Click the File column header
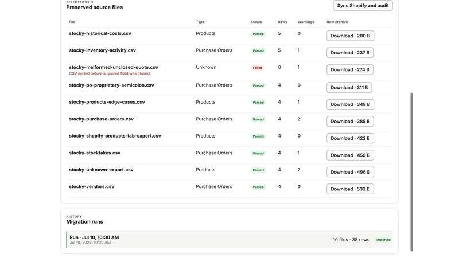Viewport: 459px width, 258px height. tap(72, 22)
